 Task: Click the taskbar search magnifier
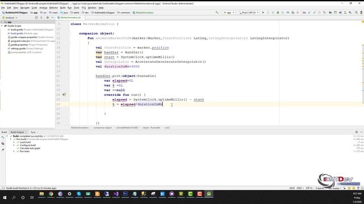pyautogui.click(x=14, y=198)
